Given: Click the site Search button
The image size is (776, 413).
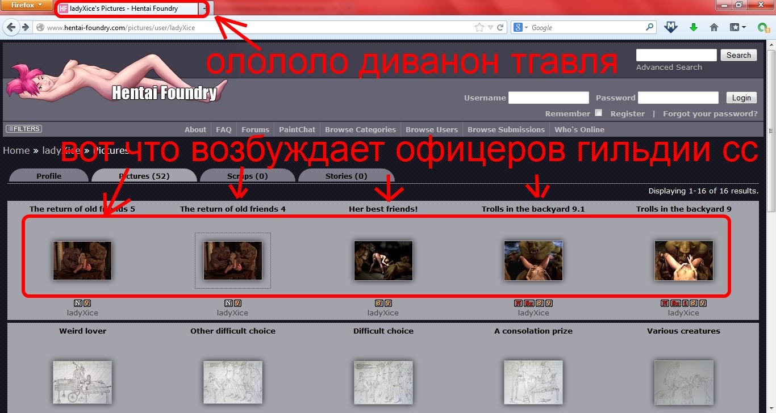Looking at the screenshot, I should 739,55.
